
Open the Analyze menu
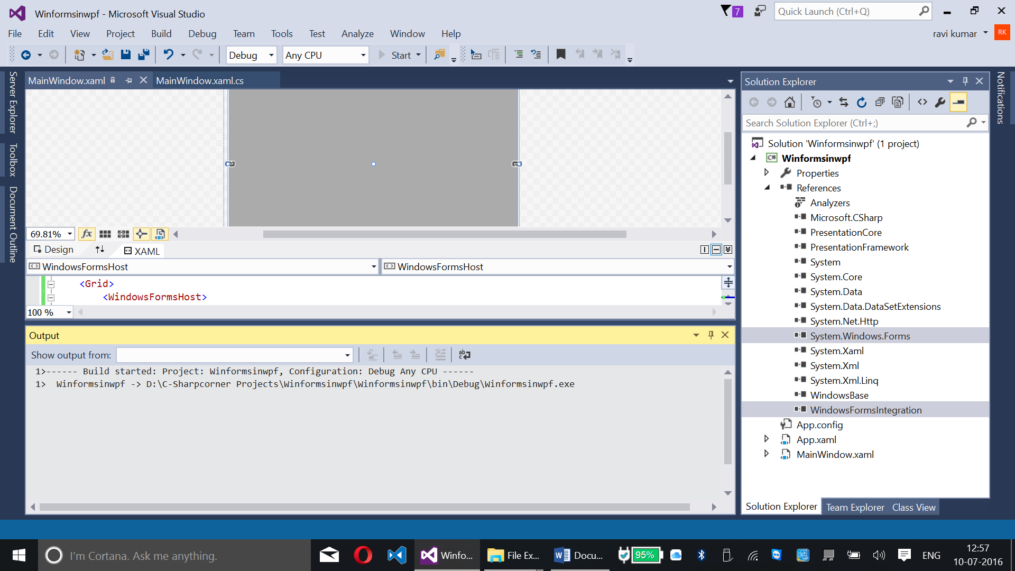357,34
